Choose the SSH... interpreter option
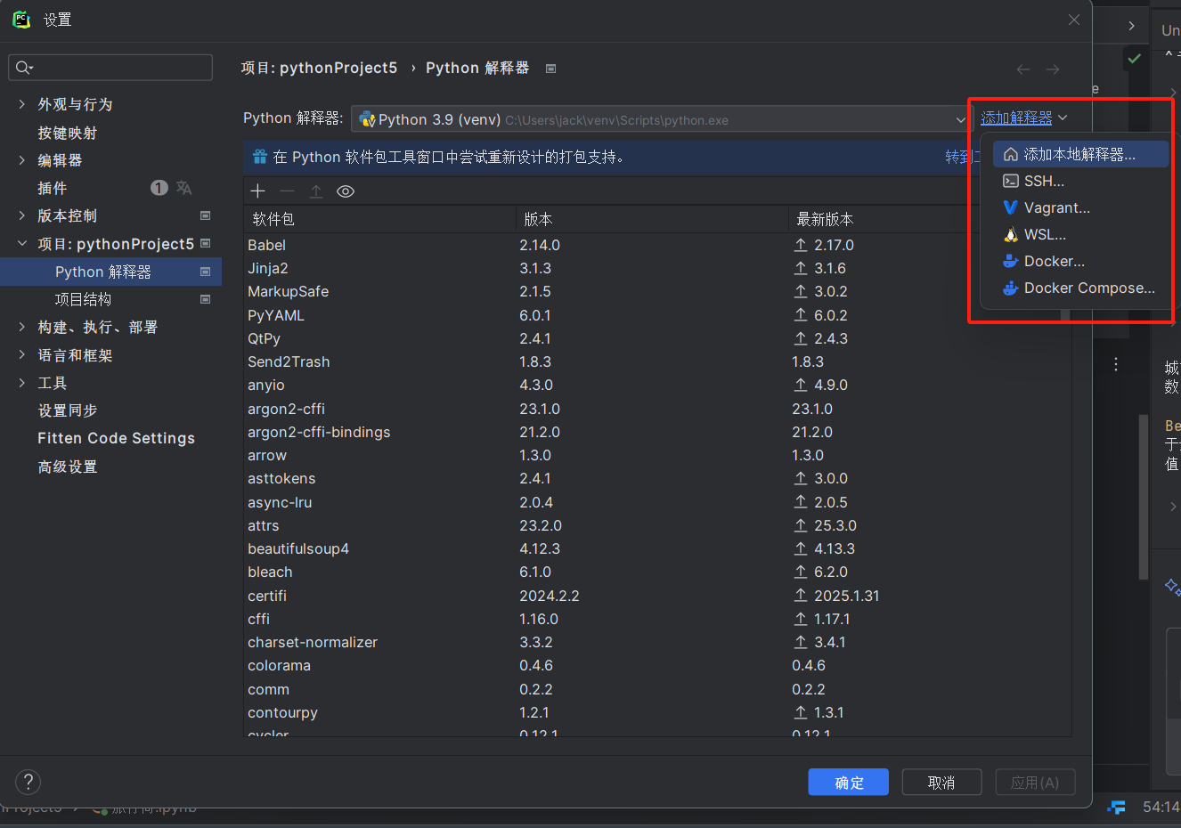Image resolution: width=1181 pixels, height=828 pixels. 1080,181
